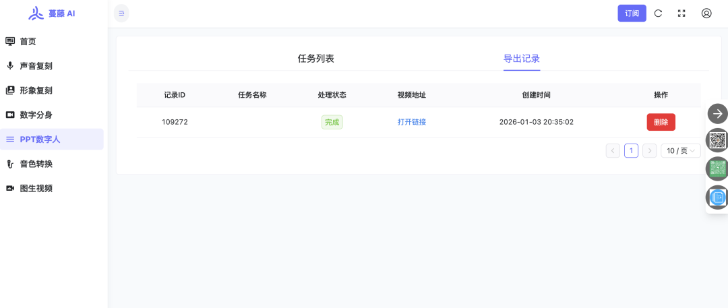Toggle the sidebar collapse icon
This screenshot has width=728, height=308.
[x=121, y=13]
